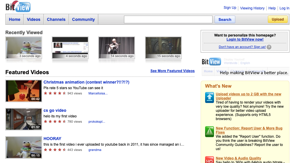This screenshot has width=293, height=163.
Task: Focus the search text field
Action: pyautogui.click(x=168, y=19)
